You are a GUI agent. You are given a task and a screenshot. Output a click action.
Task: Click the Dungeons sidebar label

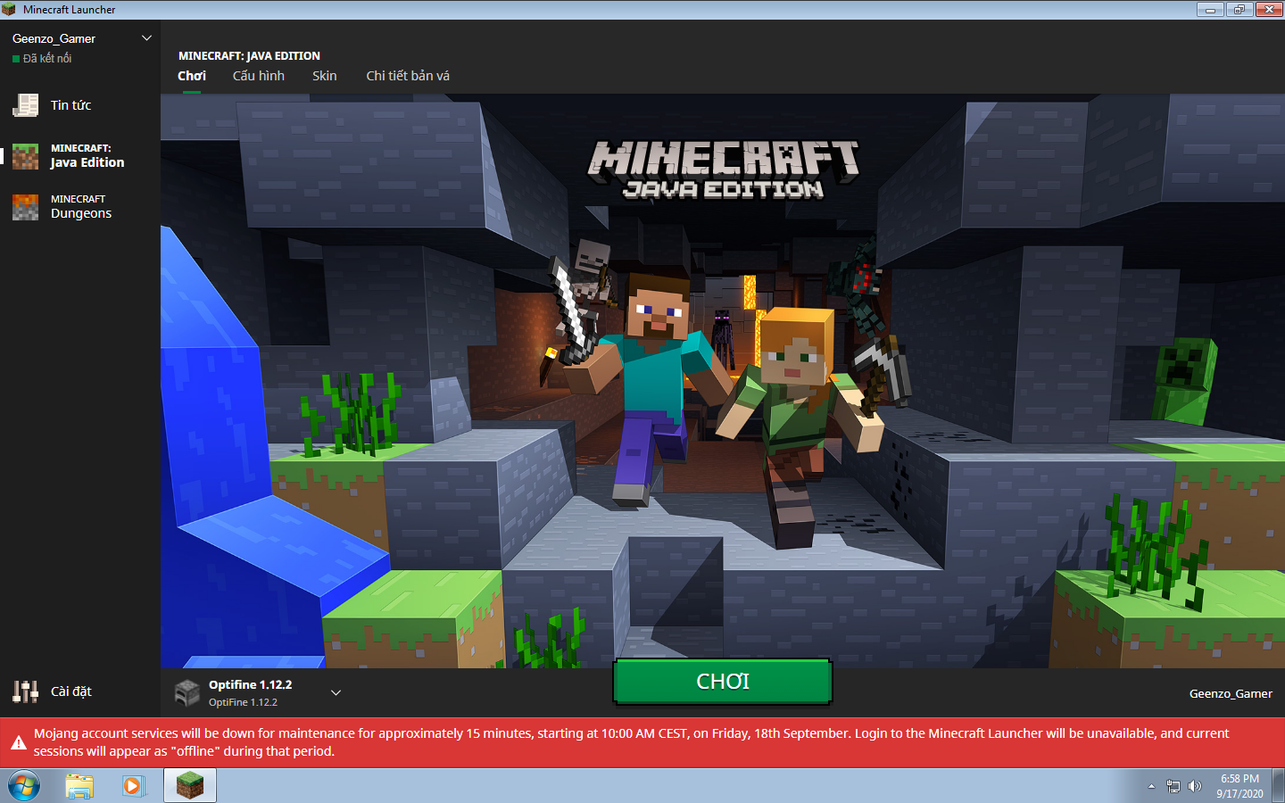pyautogui.click(x=81, y=213)
